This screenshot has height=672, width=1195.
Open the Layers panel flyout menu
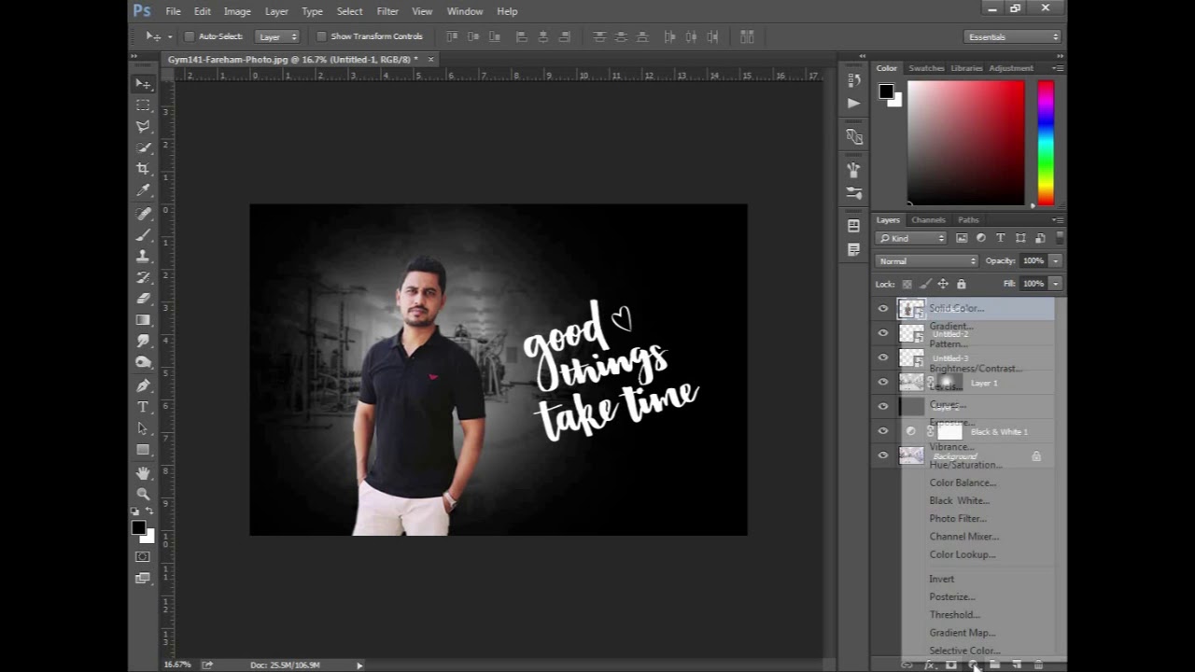pos(1057,220)
